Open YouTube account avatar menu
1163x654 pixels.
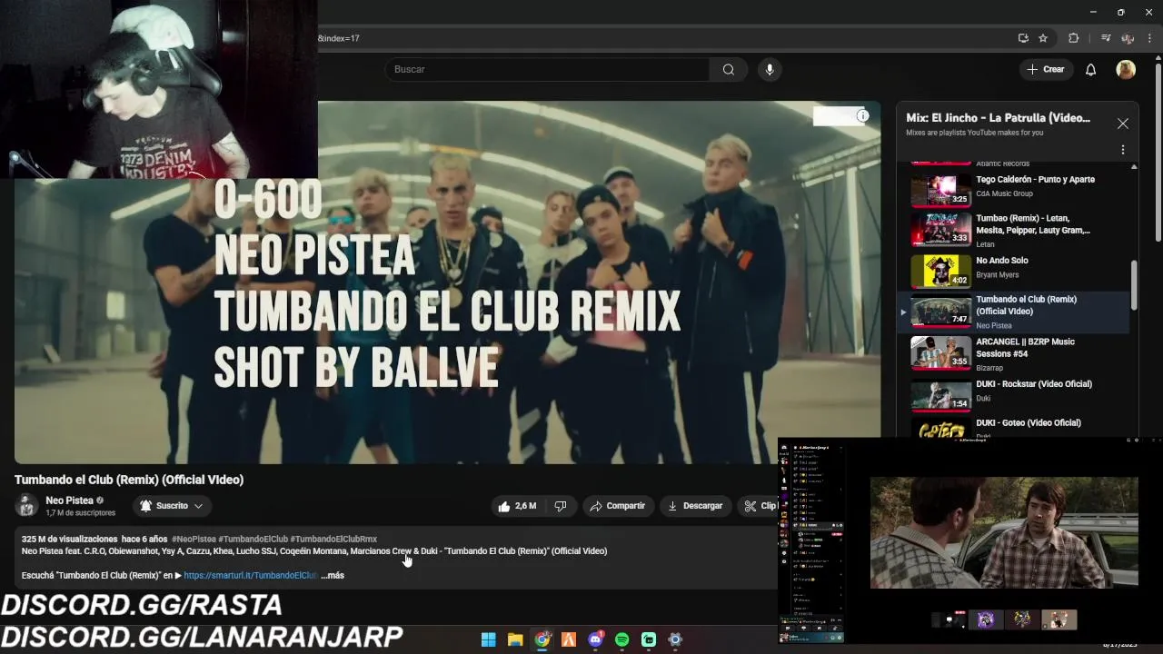pyautogui.click(x=1126, y=69)
